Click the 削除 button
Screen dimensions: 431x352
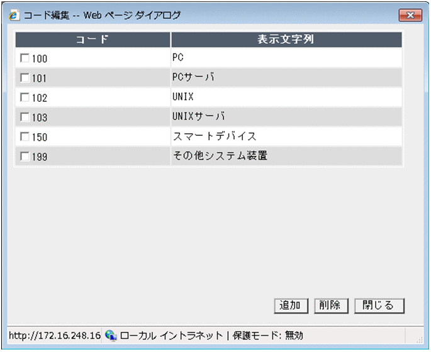[331, 305]
